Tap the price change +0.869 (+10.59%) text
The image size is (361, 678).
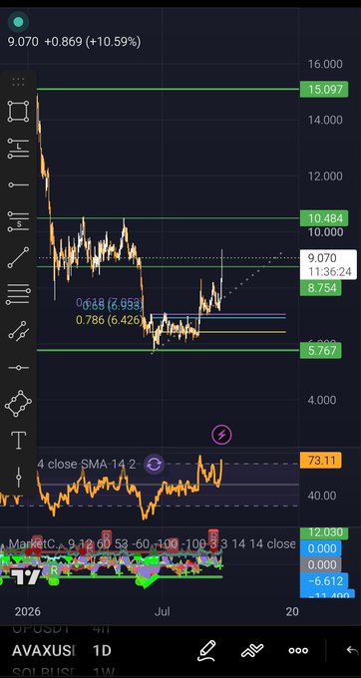point(93,42)
